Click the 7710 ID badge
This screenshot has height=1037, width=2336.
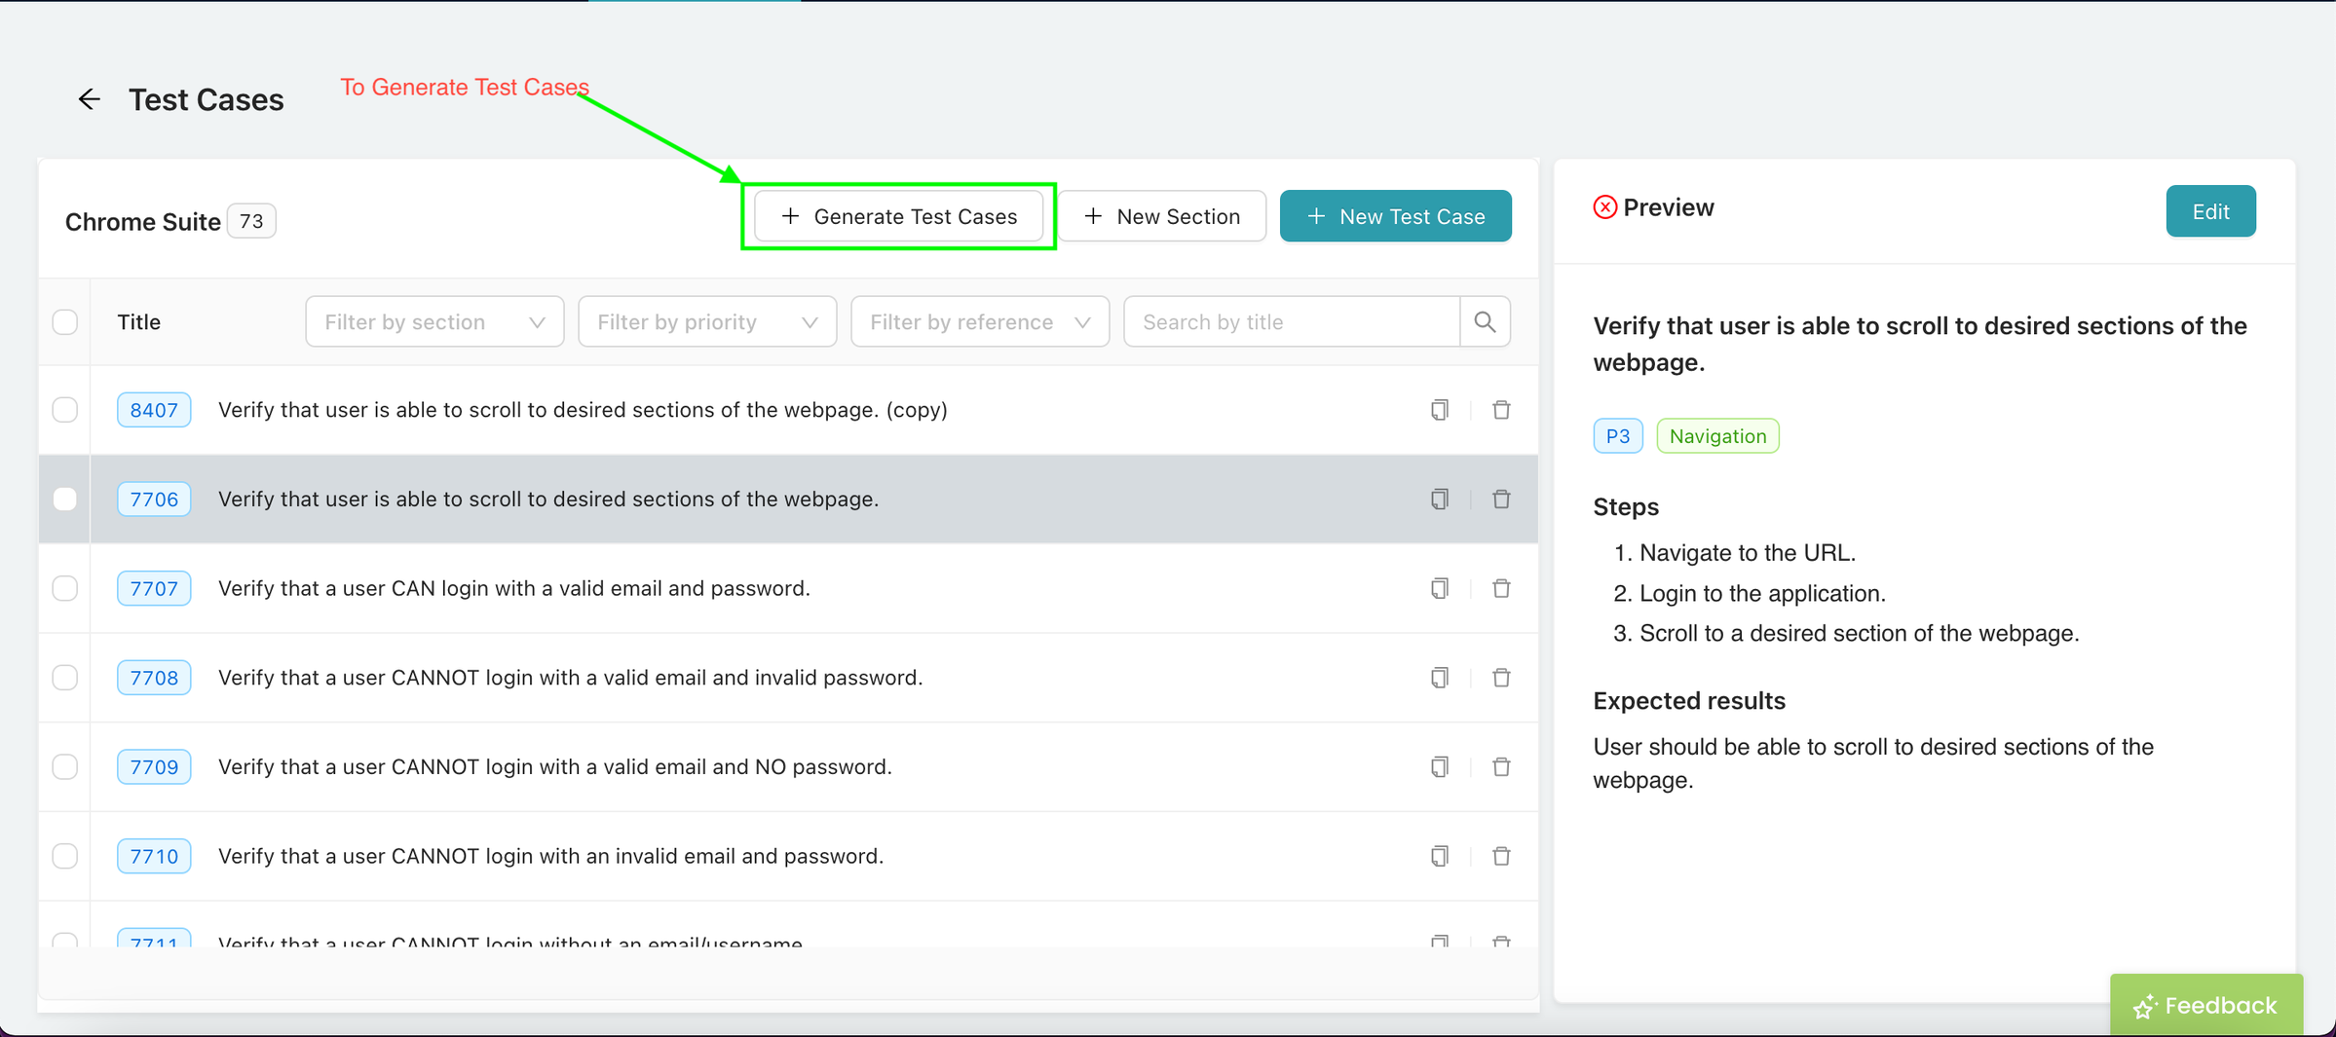coord(154,856)
